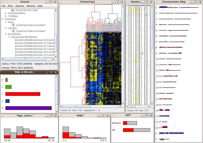Click the Clustering1 heatmap image
Viewport: 203px width, 143px height.
point(104,68)
